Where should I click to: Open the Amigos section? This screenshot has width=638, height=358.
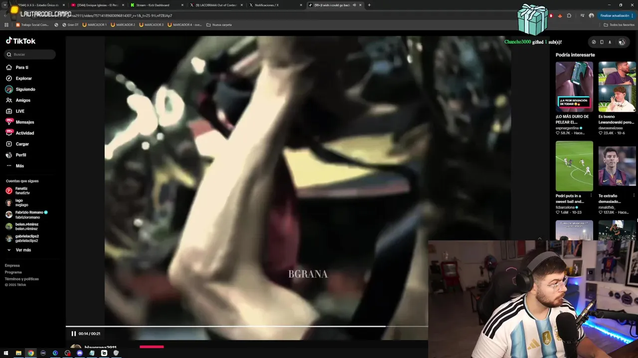pyautogui.click(x=18, y=100)
